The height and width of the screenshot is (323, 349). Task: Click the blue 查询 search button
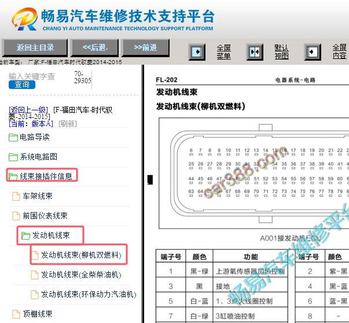coord(22,84)
